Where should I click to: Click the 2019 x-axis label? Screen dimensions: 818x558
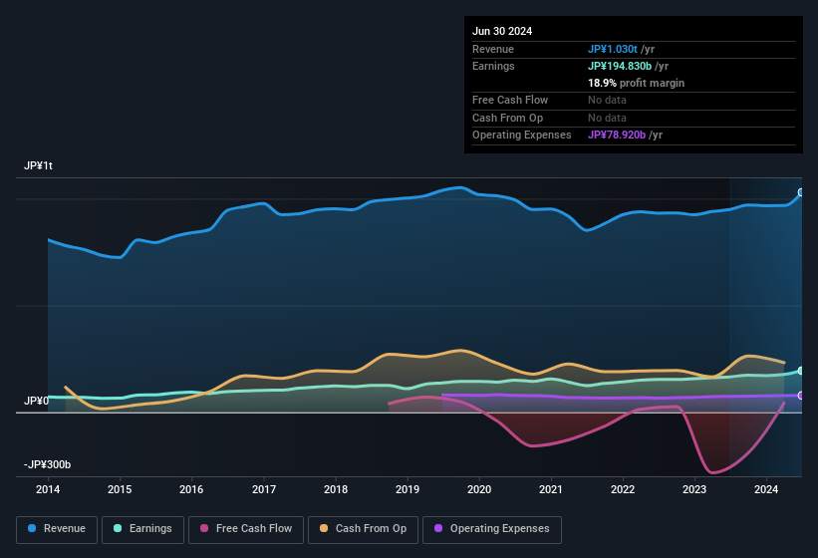pos(408,489)
